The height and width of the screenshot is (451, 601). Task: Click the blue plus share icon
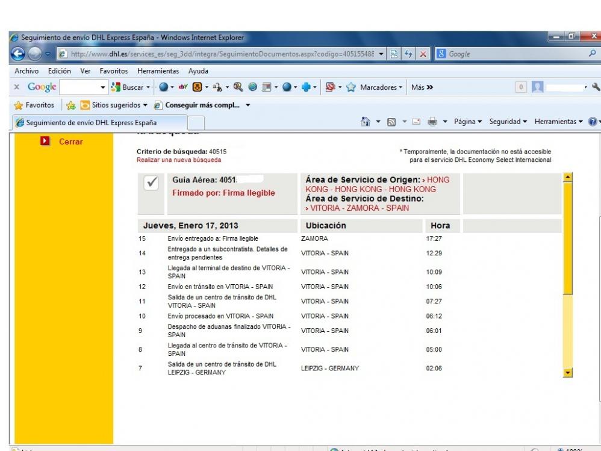coord(306,87)
